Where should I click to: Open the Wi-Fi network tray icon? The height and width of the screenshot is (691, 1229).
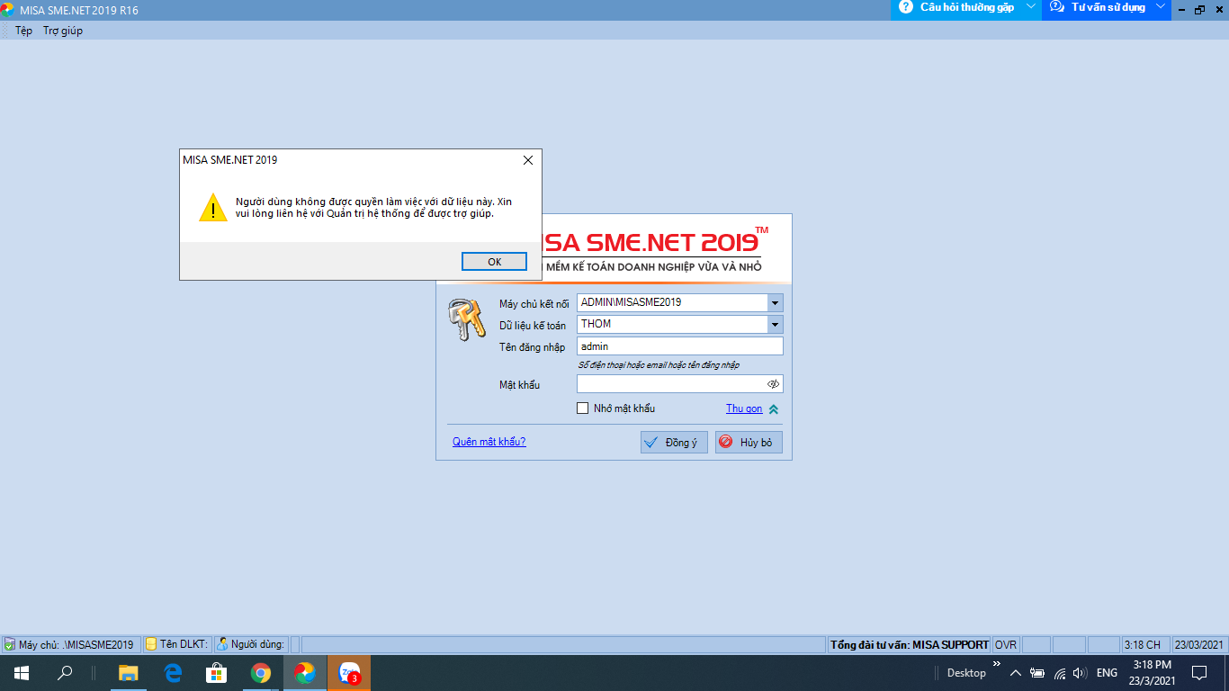[x=1060, y=673]
